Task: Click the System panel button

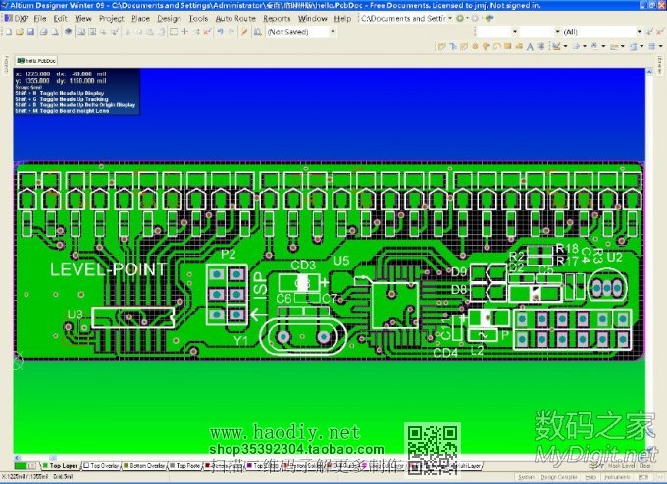Action: 527,479
